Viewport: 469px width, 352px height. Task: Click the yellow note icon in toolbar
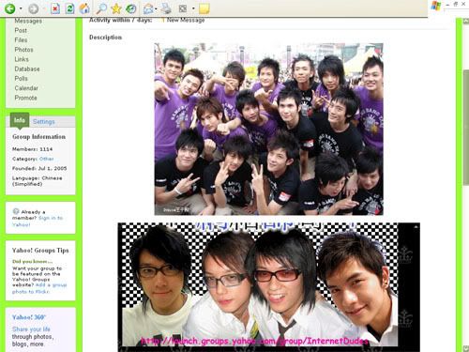pos(204,8)
